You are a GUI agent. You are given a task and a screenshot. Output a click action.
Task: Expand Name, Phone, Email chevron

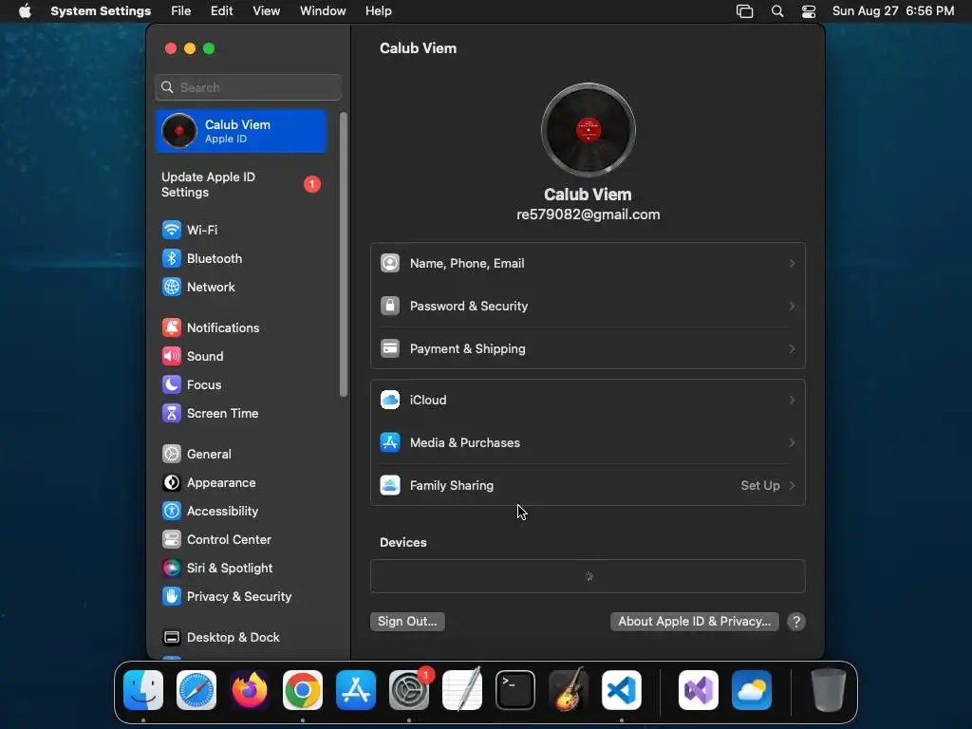(792, 264)
